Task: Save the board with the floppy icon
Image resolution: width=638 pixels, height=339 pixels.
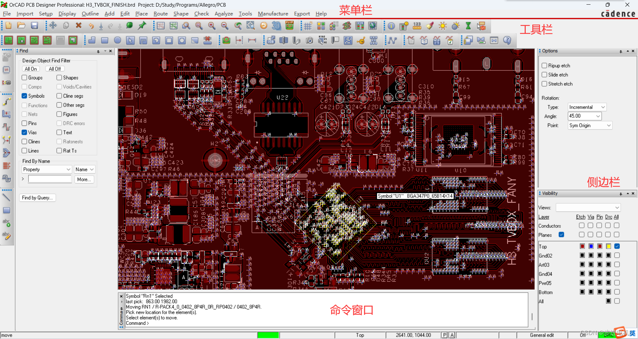Action: [34, 26]
